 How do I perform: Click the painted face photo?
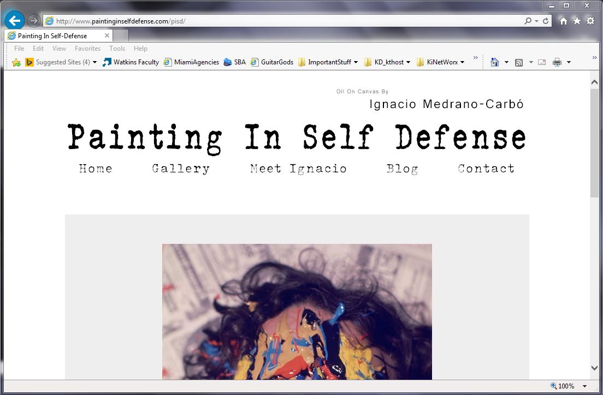[297, 312]
